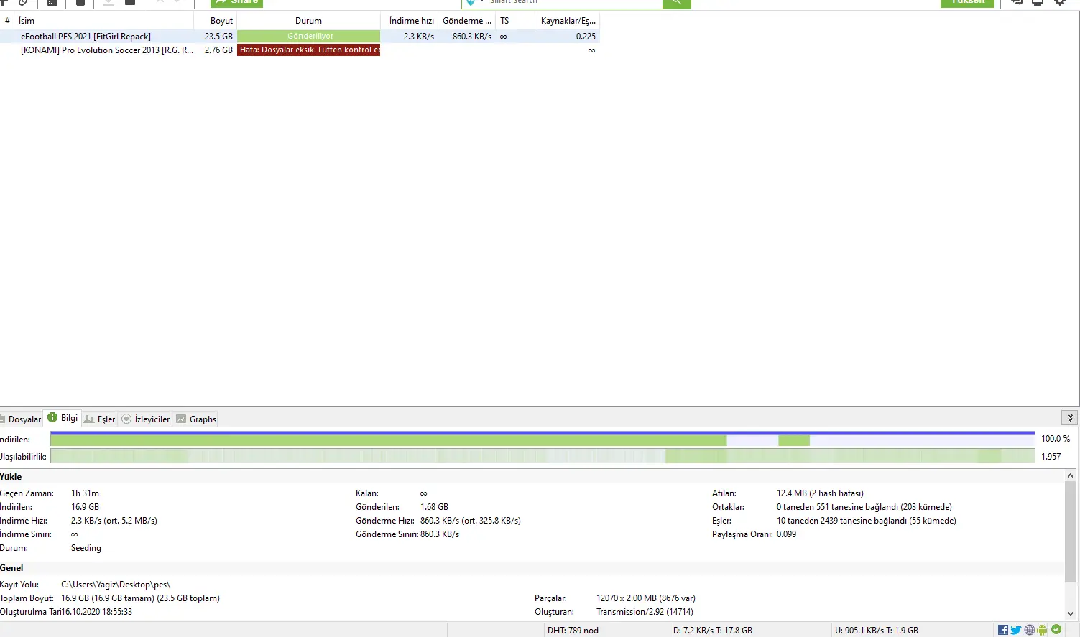Click the Genel section heading
This screenshot has height=637, width=1080.
[11, 568]
